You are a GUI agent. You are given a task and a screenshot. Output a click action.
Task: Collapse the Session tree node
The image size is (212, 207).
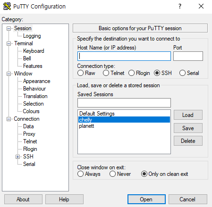pyautogui.click(x=8, y=28)
